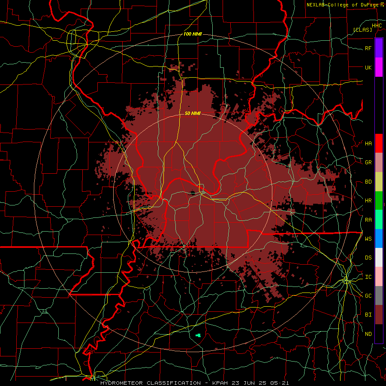Click the BI dark red legend swatch
The image size is (386, 386).
click(379, 315)
